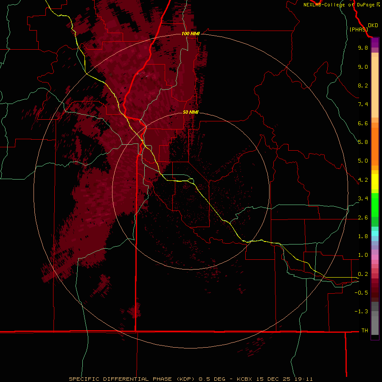Select the 5.0 scale value label
Image resolution: width=382 pixels, height=382 pixels.
363,161
